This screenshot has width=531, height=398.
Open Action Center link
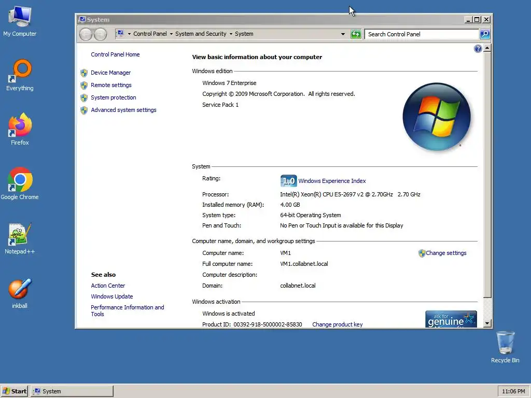[108, 286]
